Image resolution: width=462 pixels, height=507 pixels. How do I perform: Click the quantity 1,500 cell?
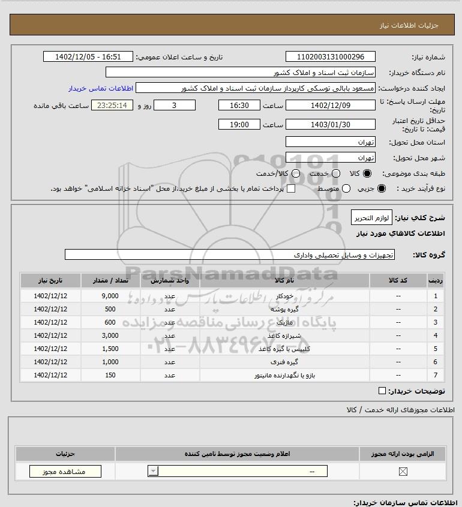click(x=110, y=349)
